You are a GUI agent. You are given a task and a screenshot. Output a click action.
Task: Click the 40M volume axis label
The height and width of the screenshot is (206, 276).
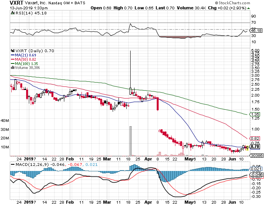pyautogui.click(x=5, y=121)
